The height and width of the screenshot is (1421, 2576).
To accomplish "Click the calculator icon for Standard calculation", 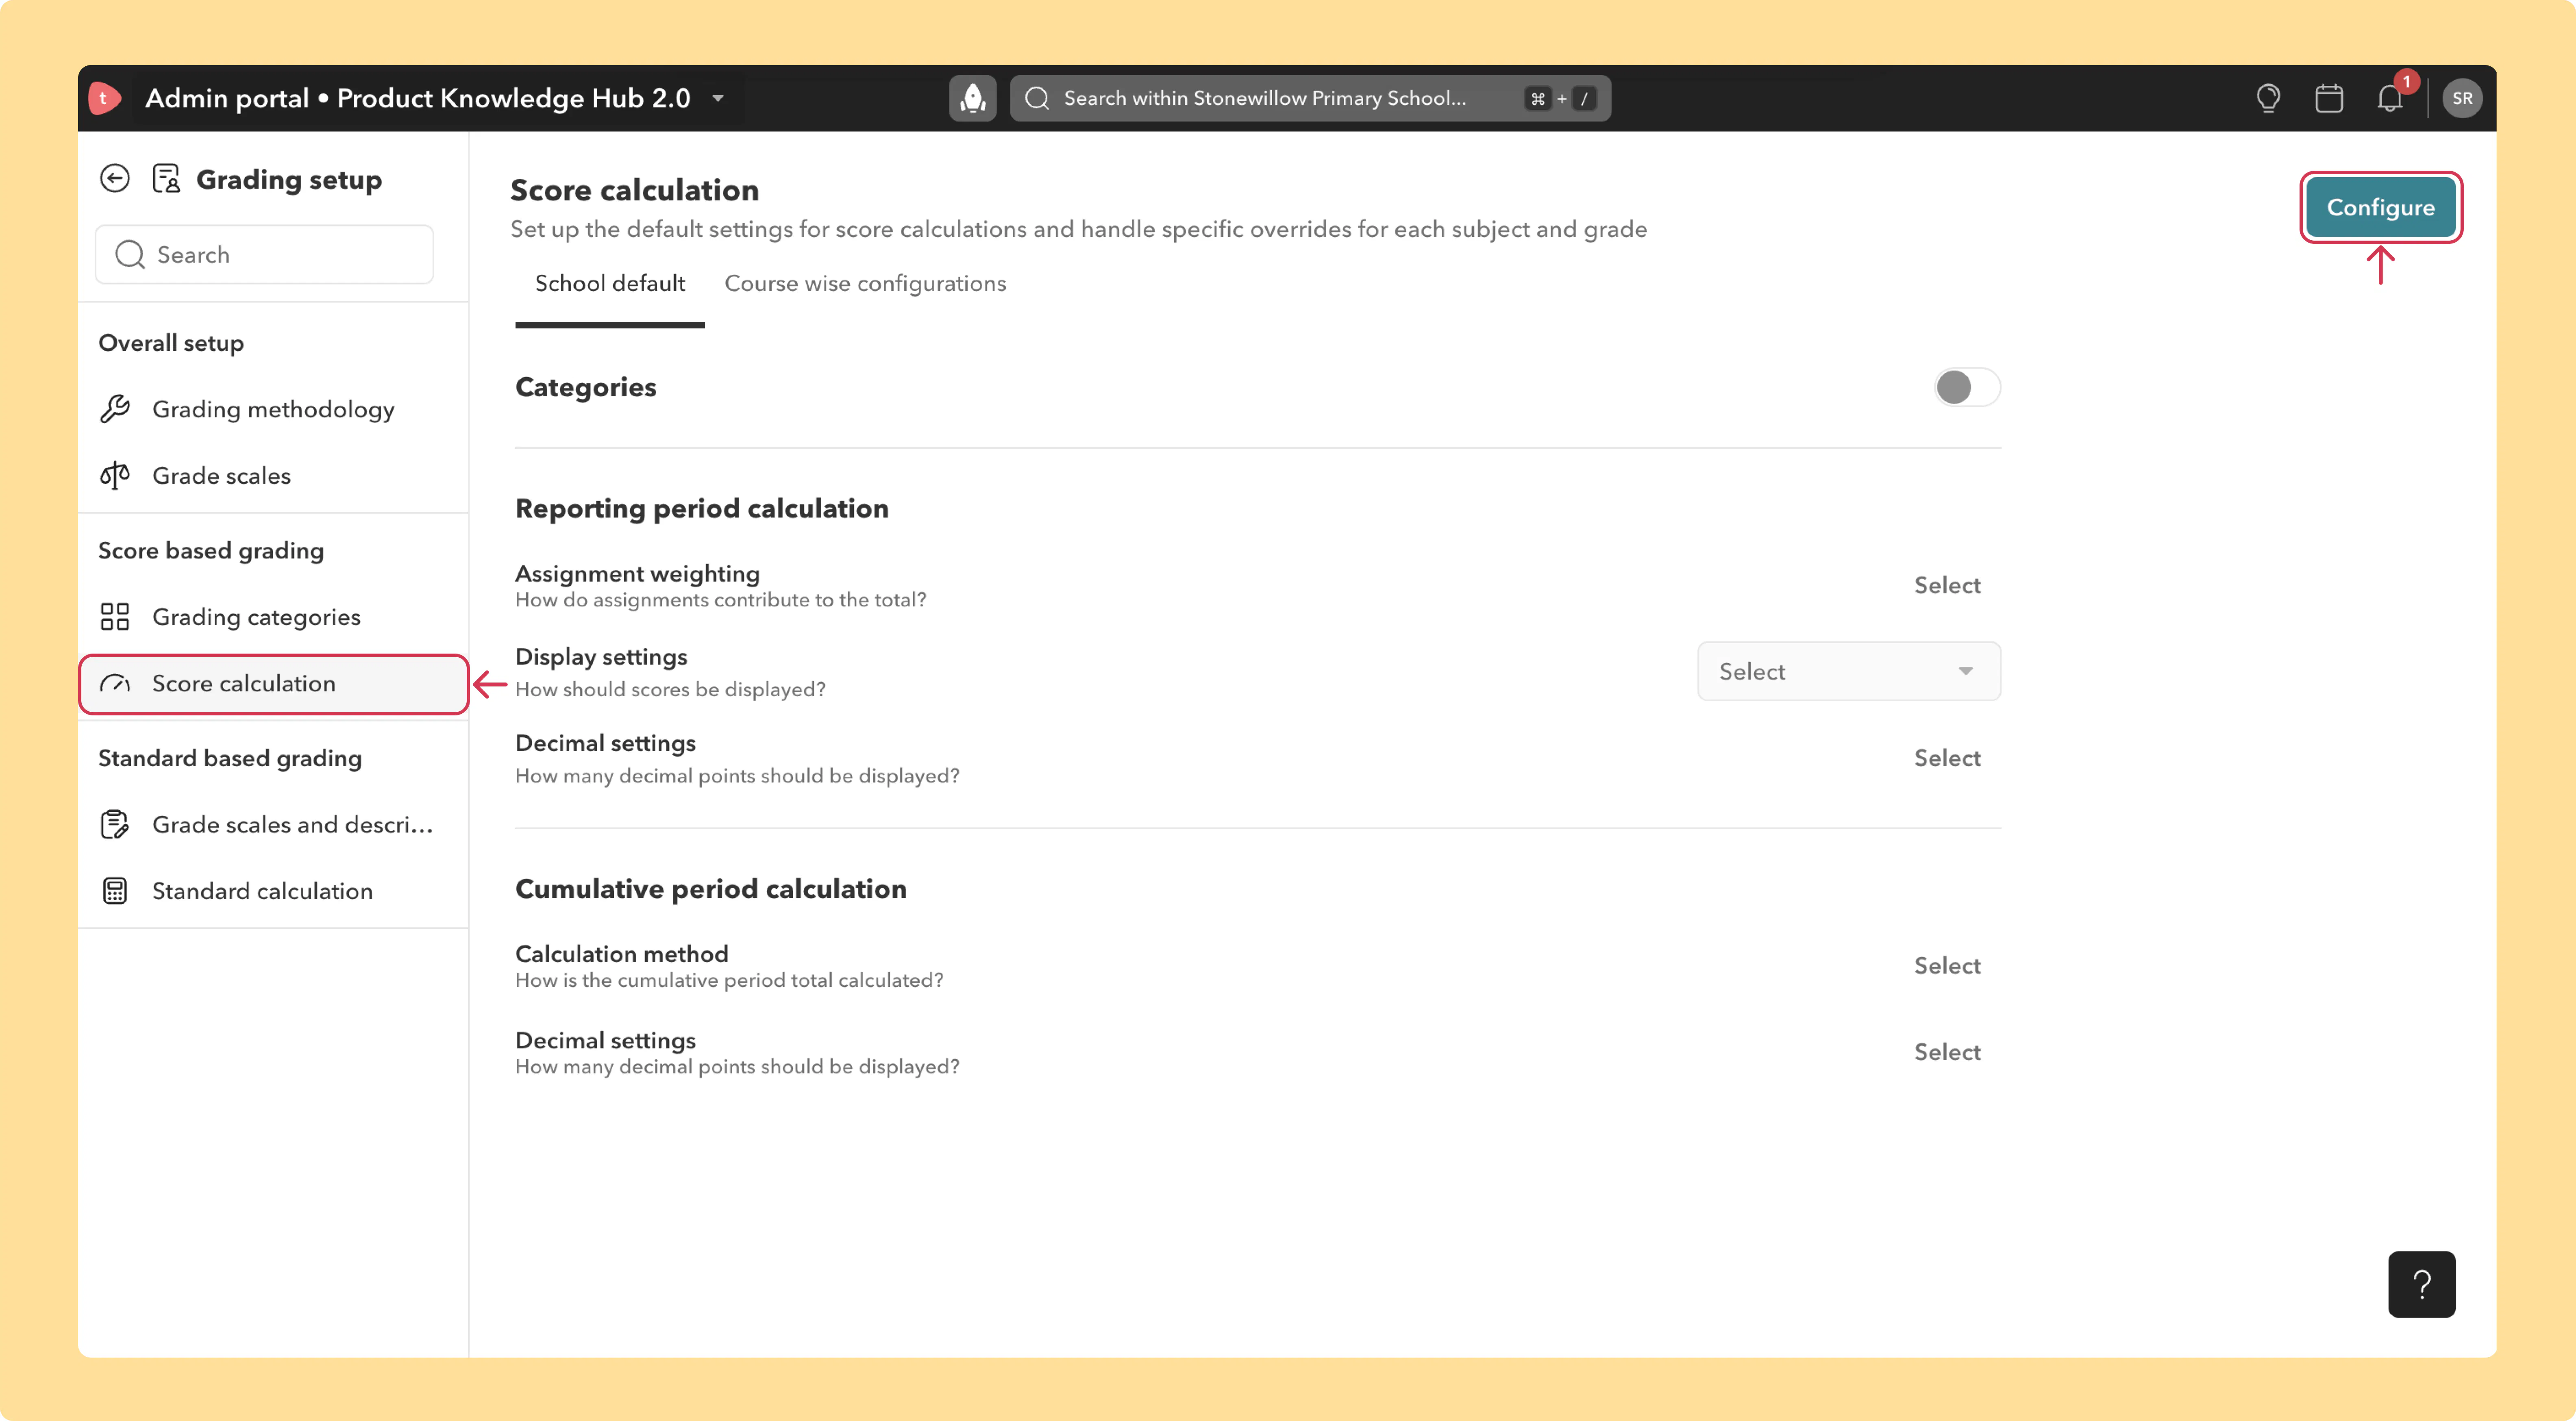I will click(115, 891).
